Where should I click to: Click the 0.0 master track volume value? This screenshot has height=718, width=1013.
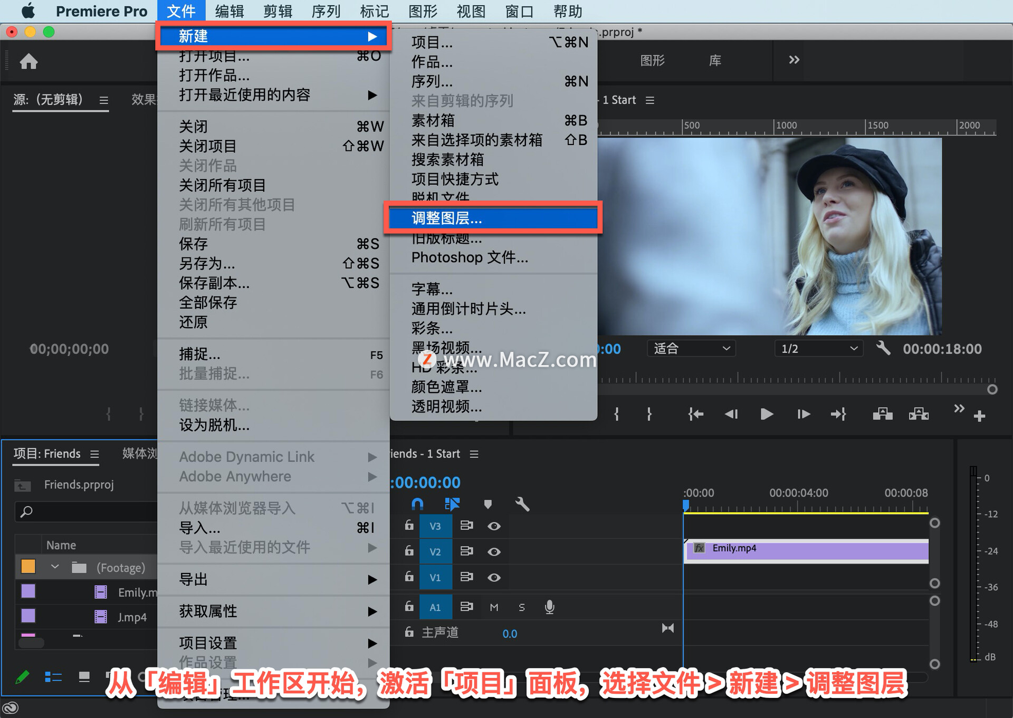pyautogui.click(x=510, y=633)
